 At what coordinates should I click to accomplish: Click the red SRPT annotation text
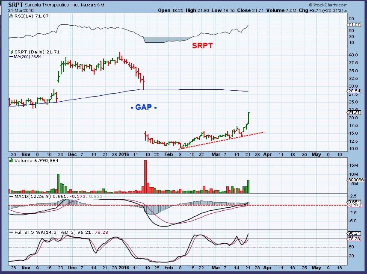[202, 46]
